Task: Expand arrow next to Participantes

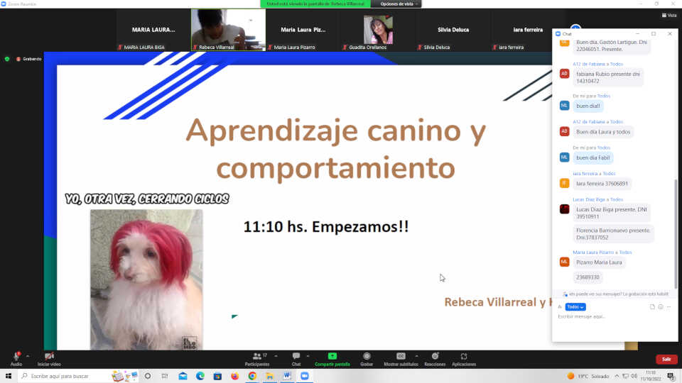Action: 276,356
